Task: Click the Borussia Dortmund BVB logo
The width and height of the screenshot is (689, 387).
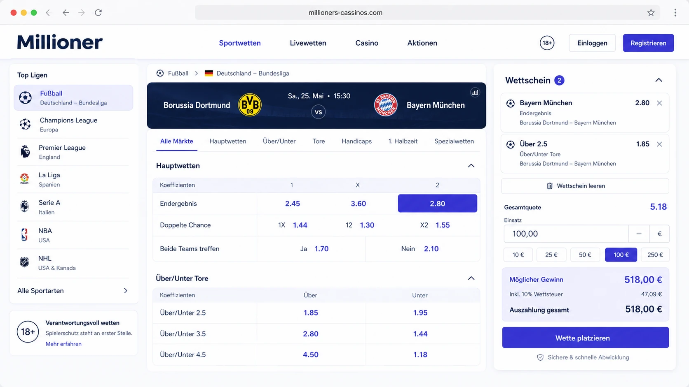Action: pos(250,105)
